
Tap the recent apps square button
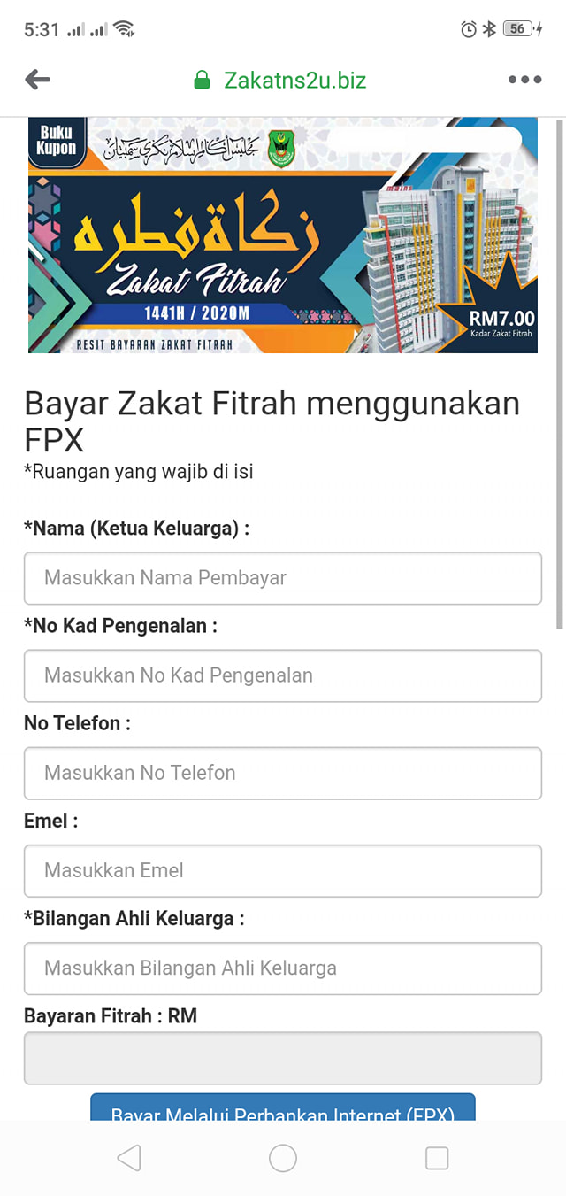click(437, 1158)
